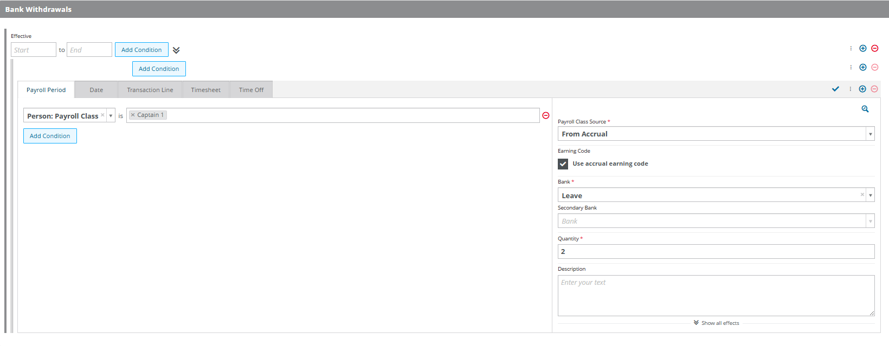Image resolution: width=889 pixels, height=346 pixels.
Task: Open the three-dot menu on the tab bar row
Action: 851,89
